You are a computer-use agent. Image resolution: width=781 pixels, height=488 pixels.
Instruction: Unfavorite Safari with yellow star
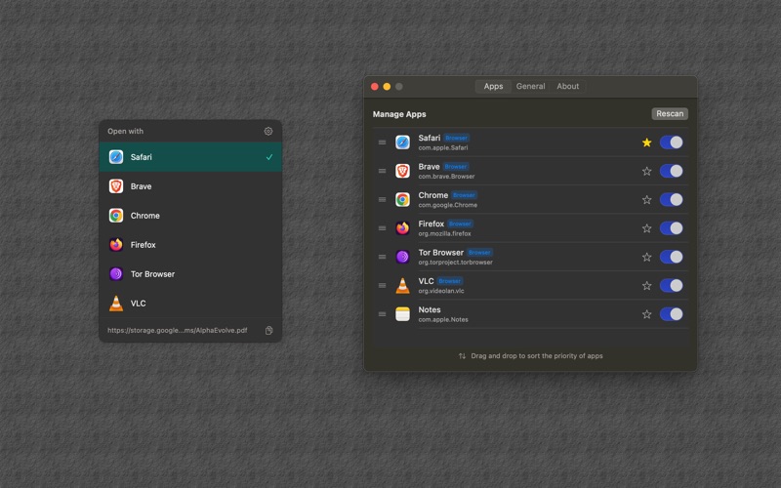point(646,142)
